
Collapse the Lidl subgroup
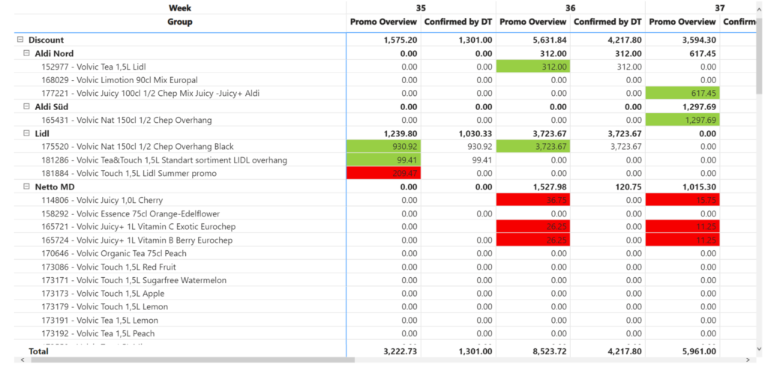pos(27,133)
